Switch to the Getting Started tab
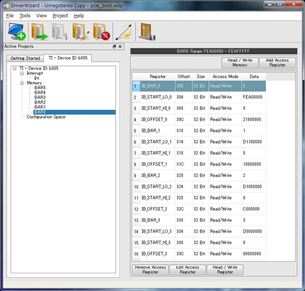The width and height of the screenshot is (305, 291). coord(25,58)
